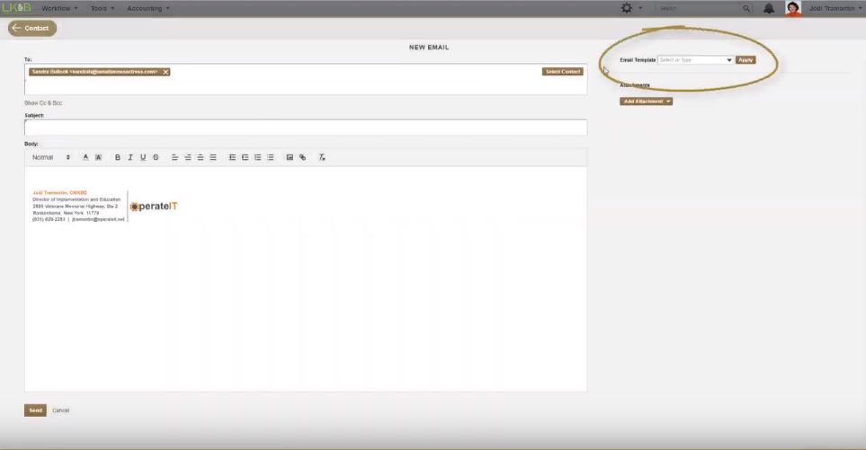Justify the text
Image resolution: width=866 pixels, height=450 pixels.
pyautogui.click(x=213, y=157)
